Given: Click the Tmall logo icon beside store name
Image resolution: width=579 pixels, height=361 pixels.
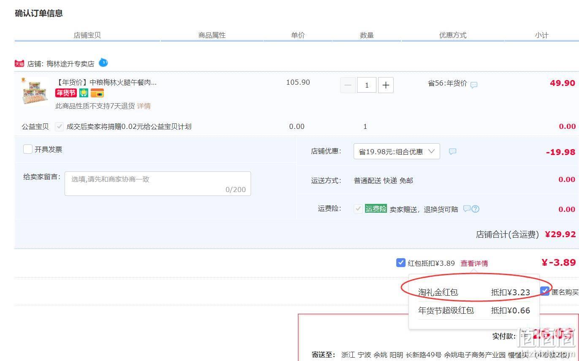Looking at the screenshot, I should click(x=19, y=64).
